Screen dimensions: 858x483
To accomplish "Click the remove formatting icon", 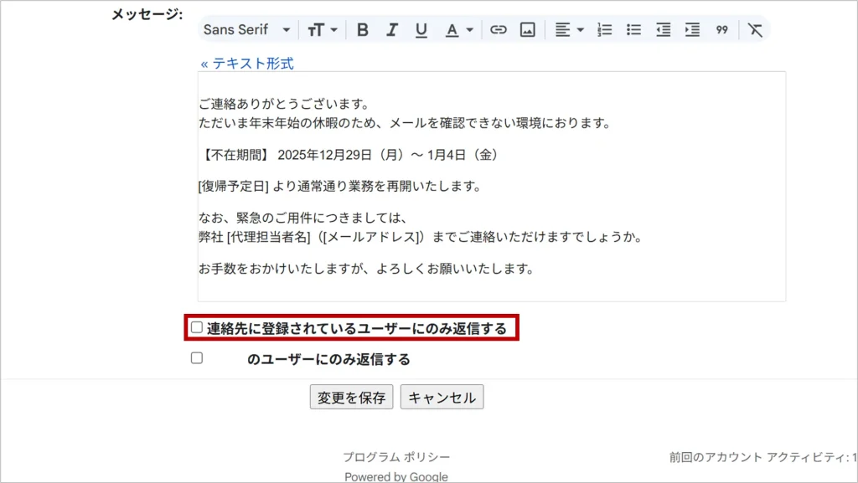I will coord(755,30).
